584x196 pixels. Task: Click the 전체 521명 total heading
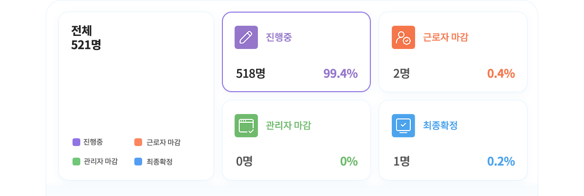[x=86, y=37]
